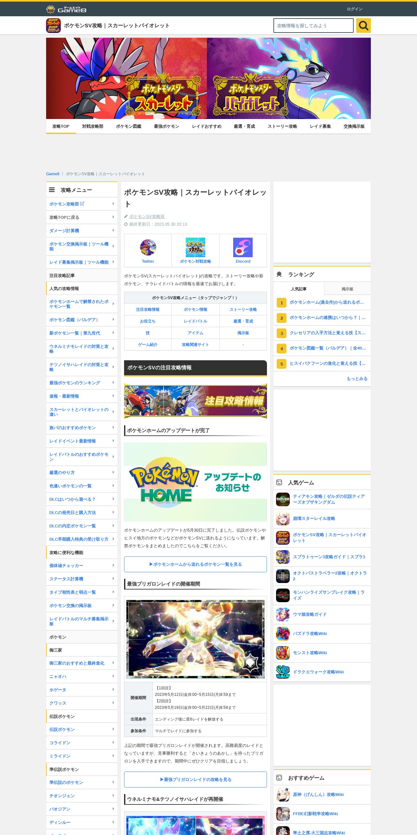The height and width of the screenshot is (835, 417).
Task: Click the 攻略情報を探してみよう search field
Action: tap(313, 26)
